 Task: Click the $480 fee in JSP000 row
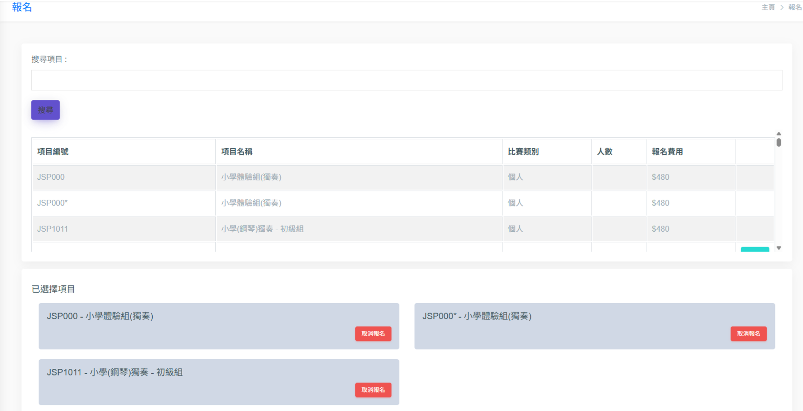(660, 177)
